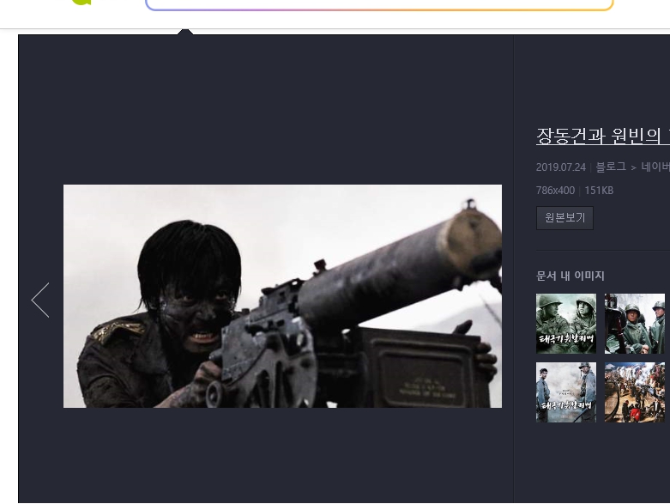
Task: Select the date text 2019.07.24
Action: (x=560, y=167)
